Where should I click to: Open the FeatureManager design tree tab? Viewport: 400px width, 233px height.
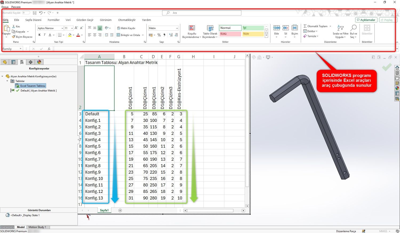tap(5, 62)
